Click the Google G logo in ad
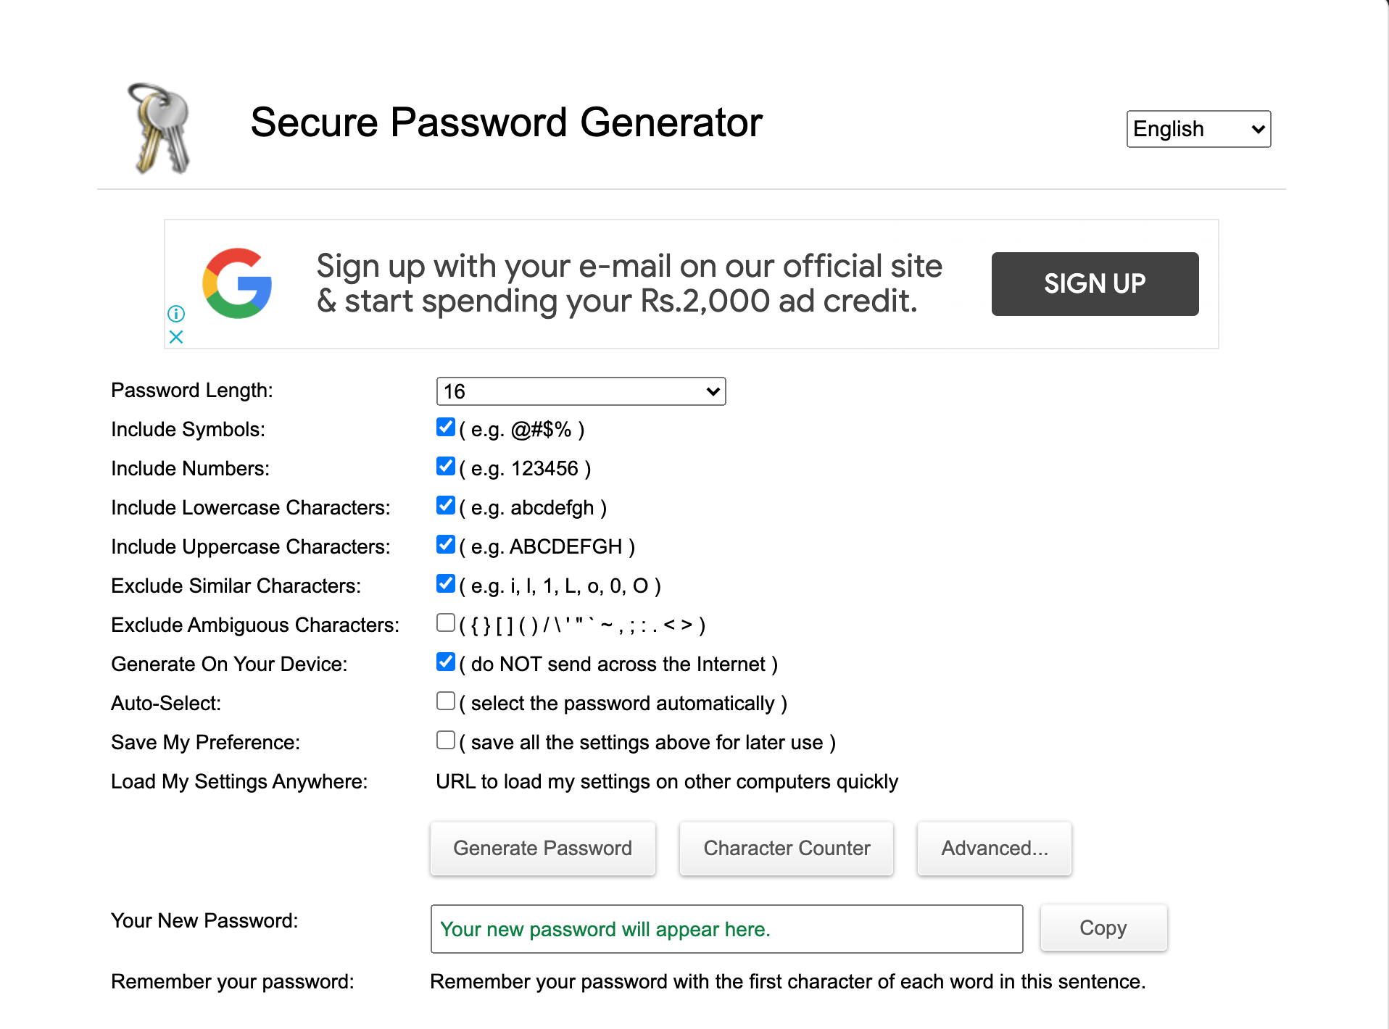1389x1029 pixels. pos(237,283)
